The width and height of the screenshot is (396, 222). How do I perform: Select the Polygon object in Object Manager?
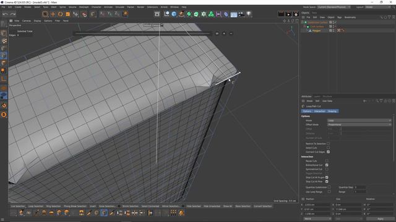click(316, 31)
